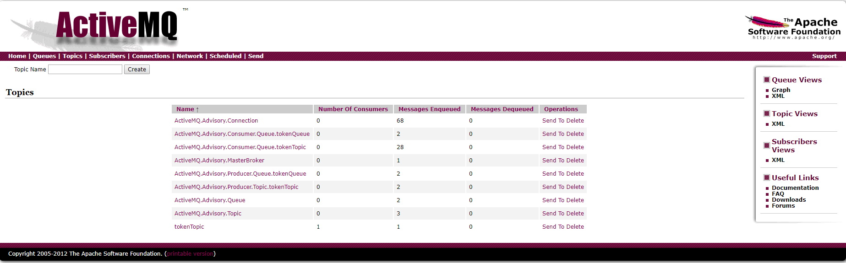
Task: Open ActiveMQ.Advisory.MasterBroker topic
Action: pyautogui.click(x=219, y=161)
